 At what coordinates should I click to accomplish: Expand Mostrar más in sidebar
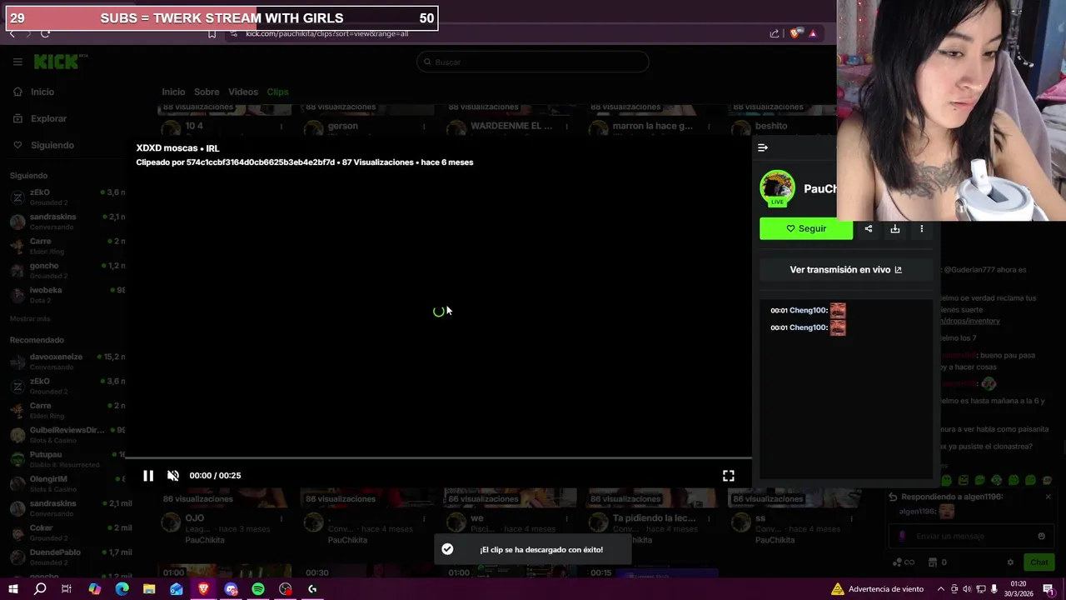point(30,319)
